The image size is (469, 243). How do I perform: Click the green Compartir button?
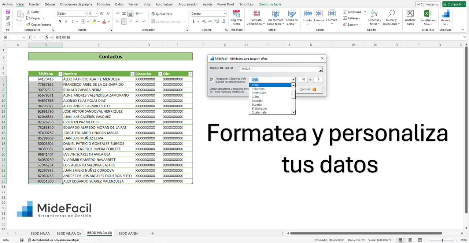454,4
